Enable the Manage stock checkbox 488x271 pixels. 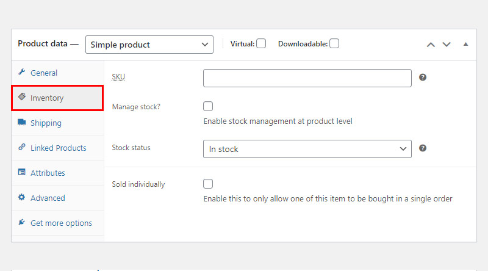[208, 106]
